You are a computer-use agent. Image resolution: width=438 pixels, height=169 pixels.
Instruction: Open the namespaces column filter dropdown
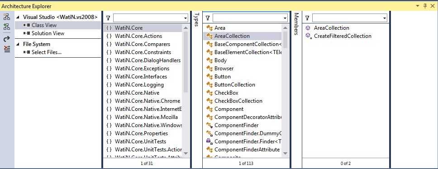pos(186,18)
